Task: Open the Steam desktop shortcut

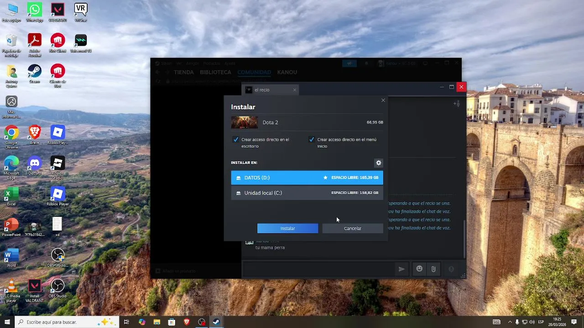Action: pos(34,74)
